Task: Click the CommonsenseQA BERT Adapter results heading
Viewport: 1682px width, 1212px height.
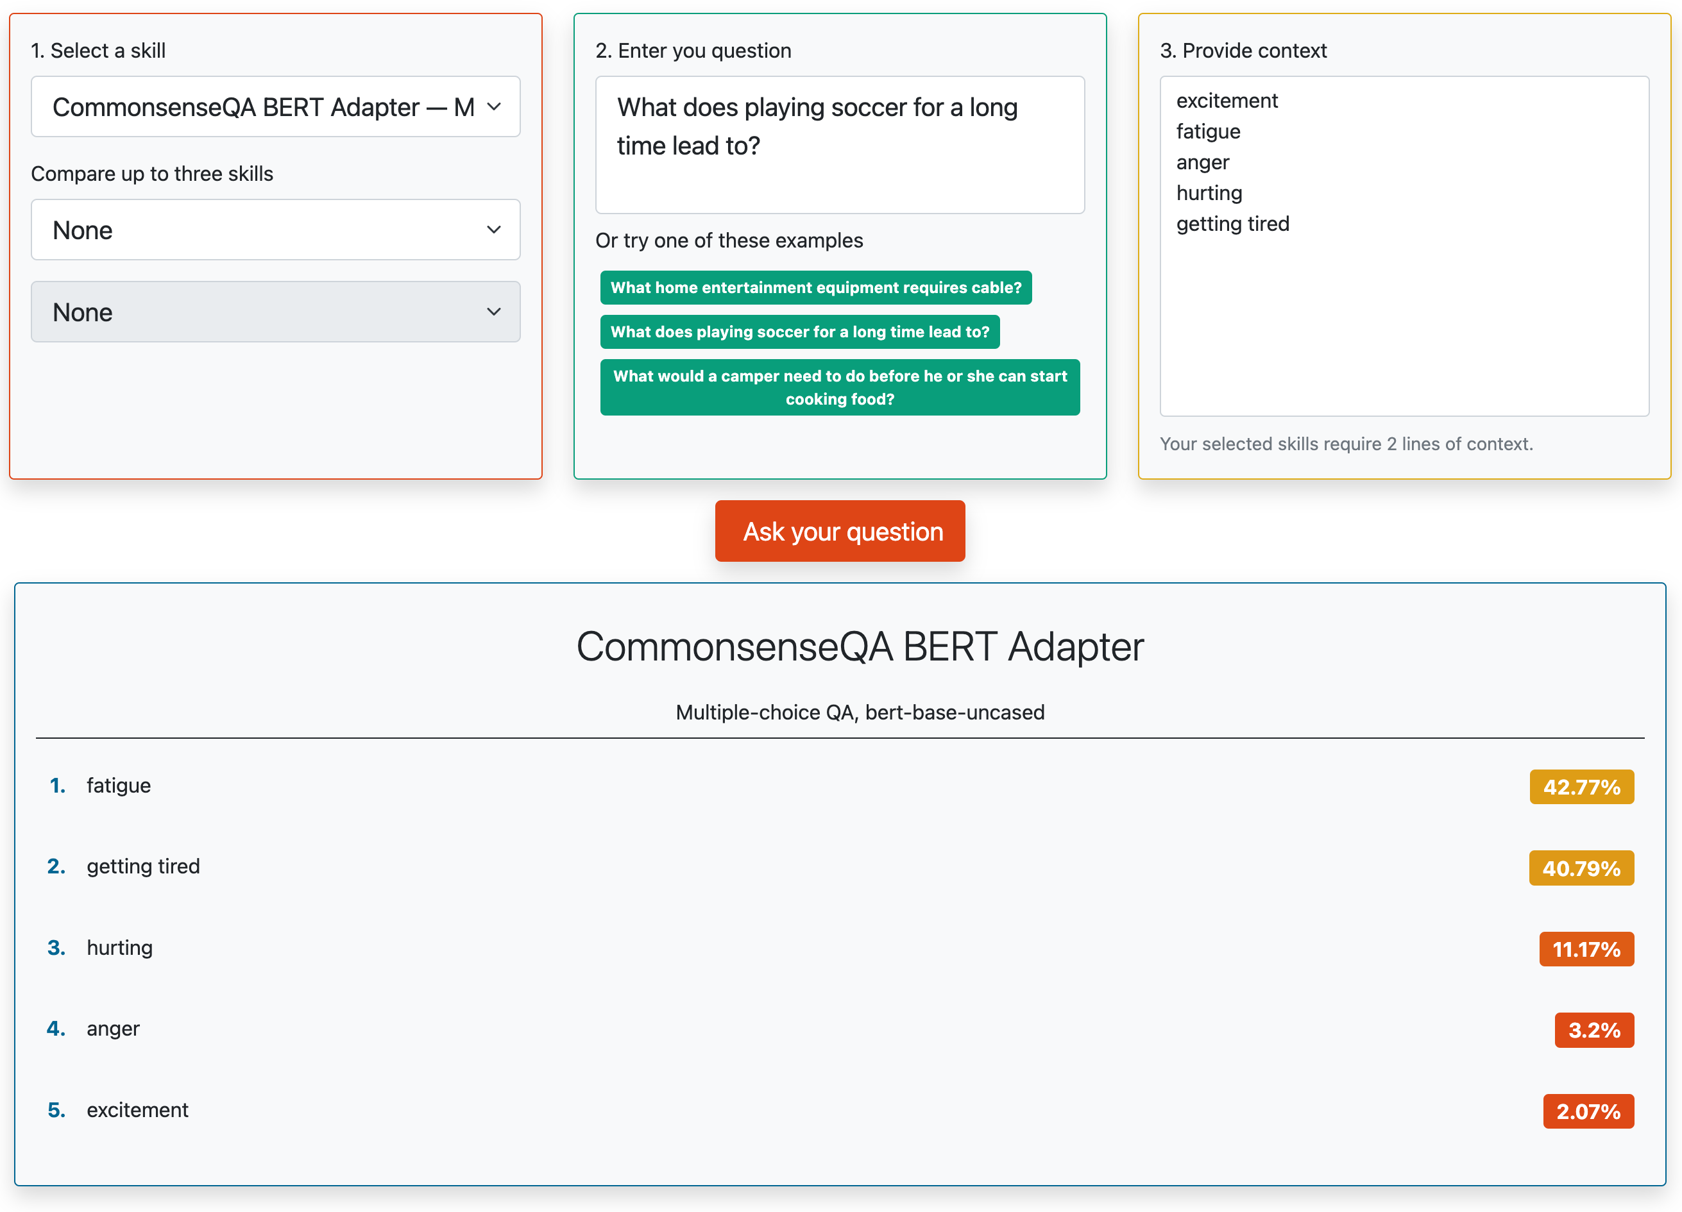Action: coord(860,646)
